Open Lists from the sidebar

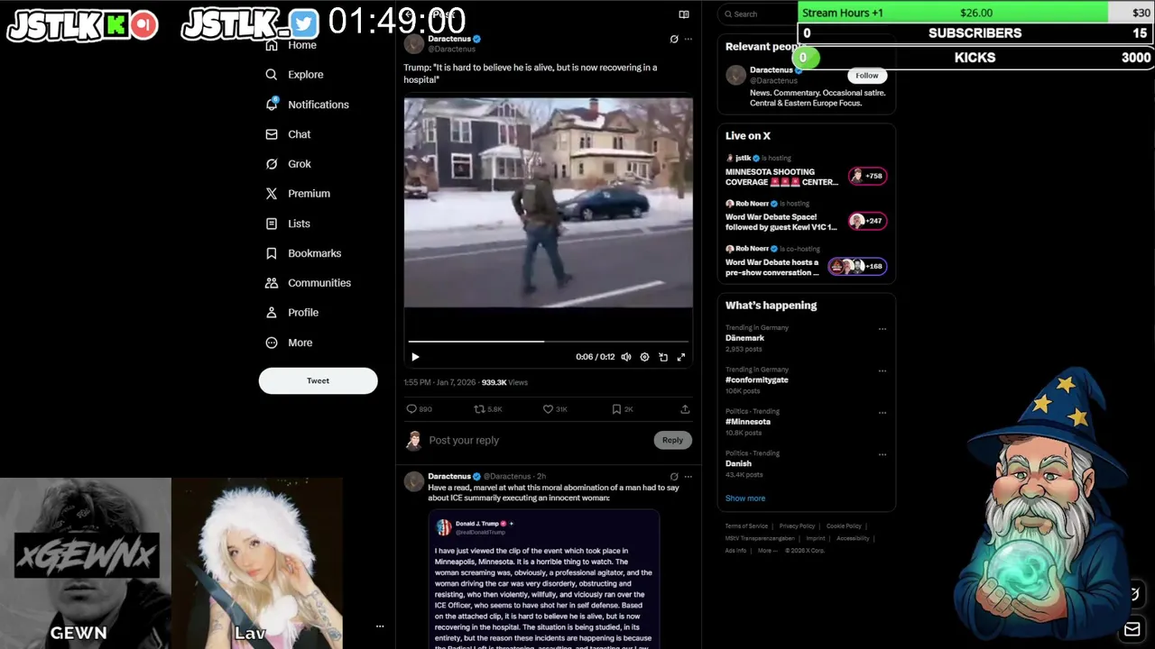[288, 224]
